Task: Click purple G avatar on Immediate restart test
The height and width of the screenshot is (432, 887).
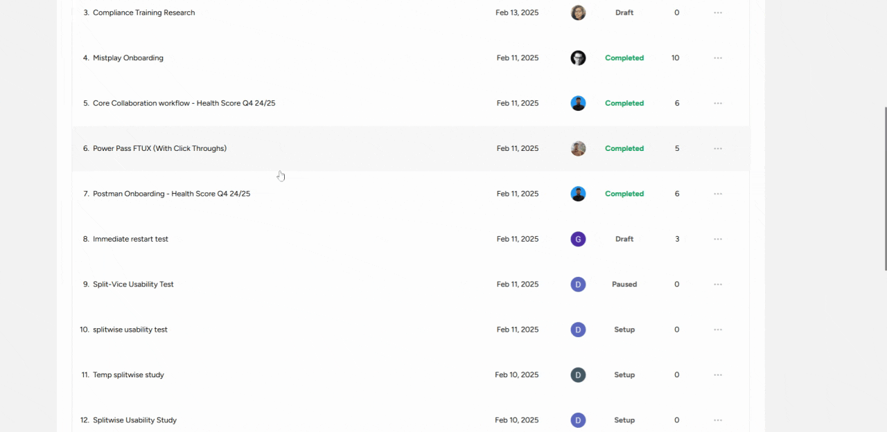Action: tap(578, 239)
